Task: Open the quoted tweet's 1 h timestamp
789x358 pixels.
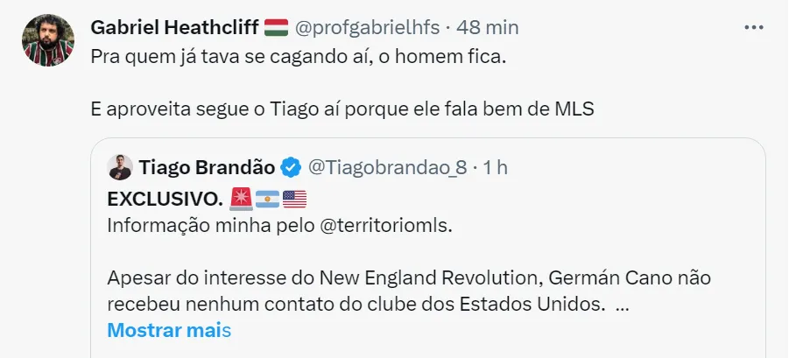Action: click(x=496, y=167)
